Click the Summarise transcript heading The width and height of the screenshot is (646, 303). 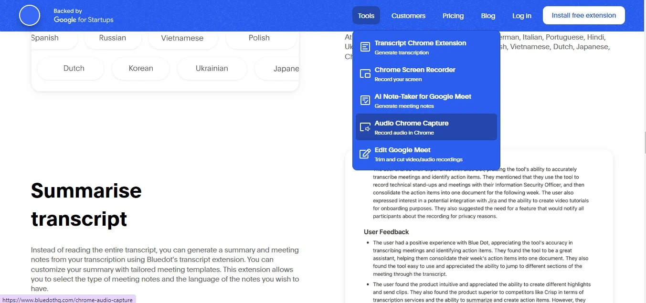pyautogui.click(x=86, y=205)
